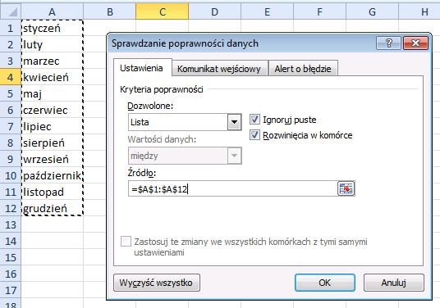440x308 pixels.
Task: Click the cell containing marzec
Action: tap(53, 61)
